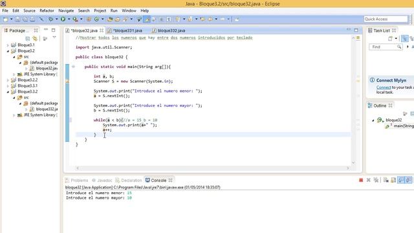Expand the Bloque3.2.2 project
The width and height of the screenshot is (414, 233).
pos(8,80)
